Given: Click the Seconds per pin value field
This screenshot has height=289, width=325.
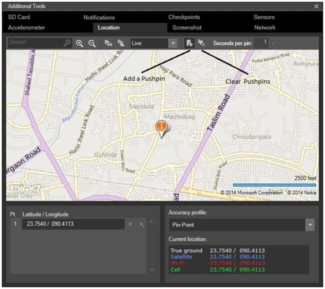Looking at the screenshot, I should 261,42.
